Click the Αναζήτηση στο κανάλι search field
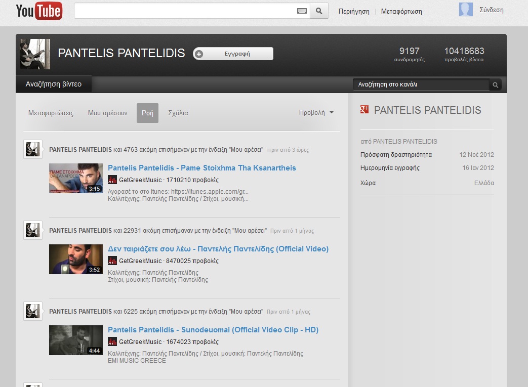 point(421,84)
